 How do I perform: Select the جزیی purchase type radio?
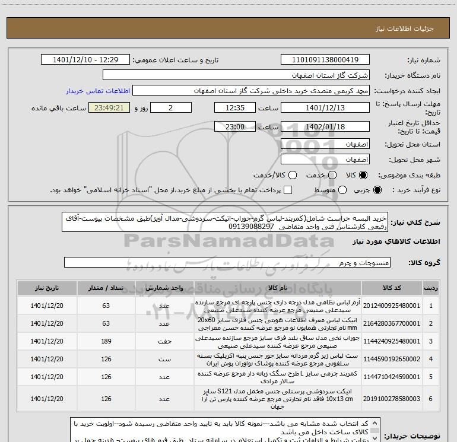click(377, 190)
